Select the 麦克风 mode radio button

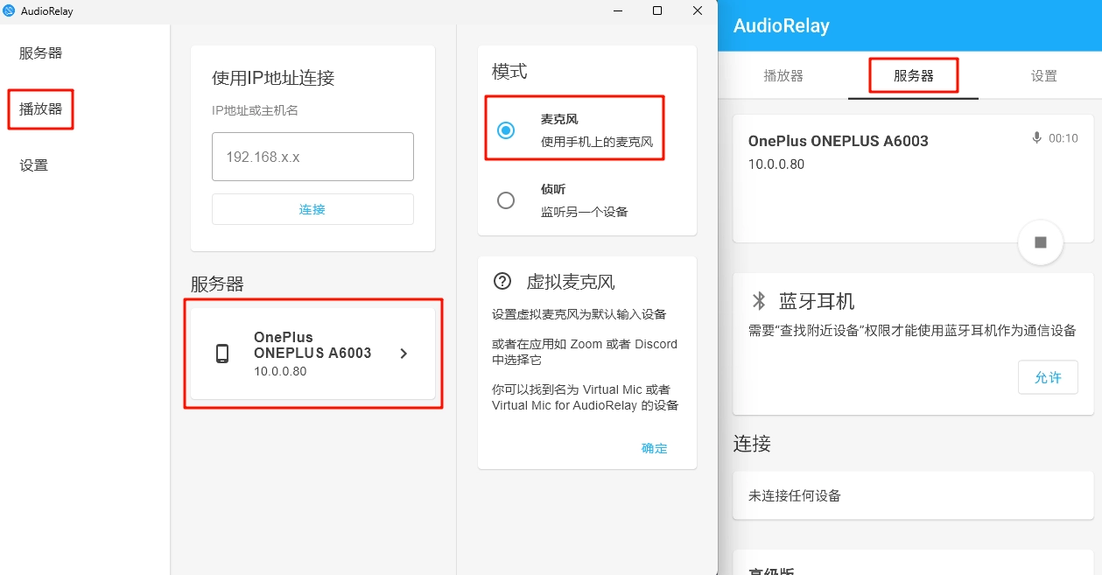(x=506, y=130)
